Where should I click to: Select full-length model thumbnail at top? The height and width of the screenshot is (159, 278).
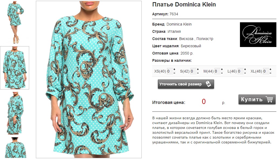click(15, 22)
